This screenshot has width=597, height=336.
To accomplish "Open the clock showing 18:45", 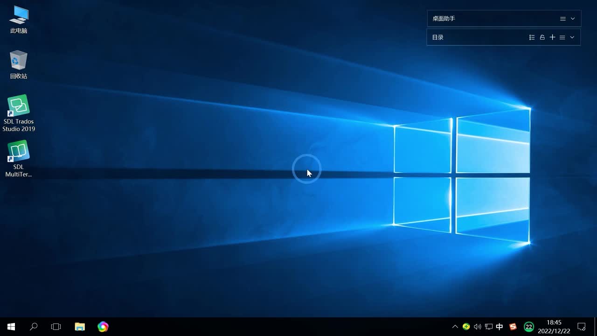I will (x=554, y=327).
